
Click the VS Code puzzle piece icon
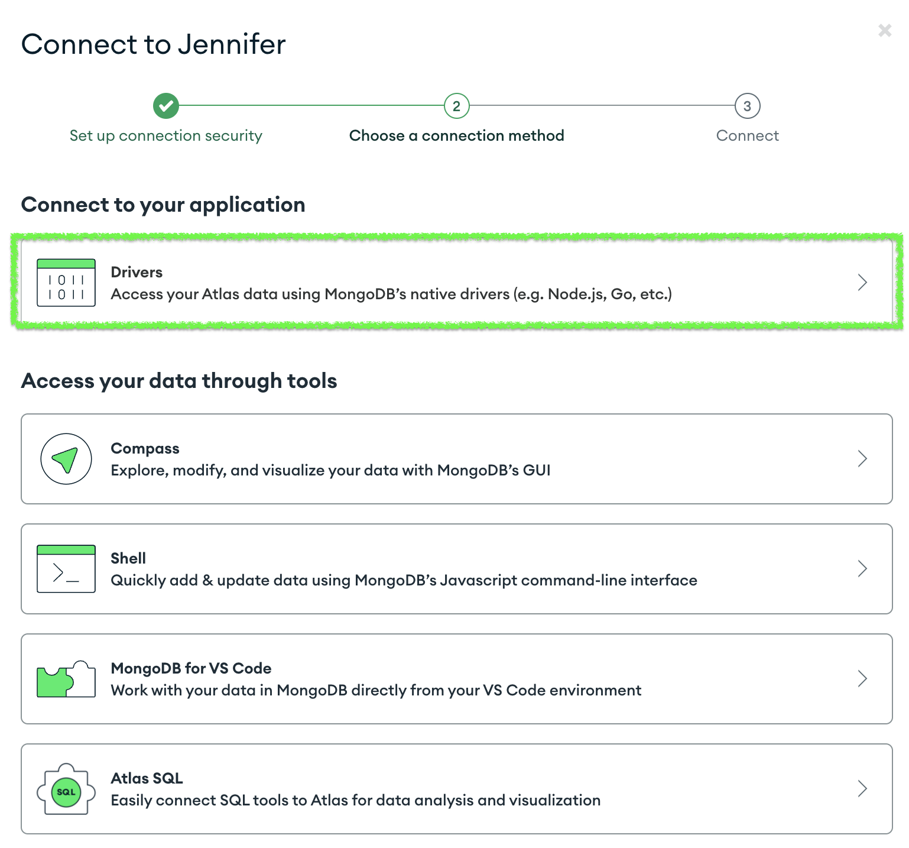coord(66,679)
